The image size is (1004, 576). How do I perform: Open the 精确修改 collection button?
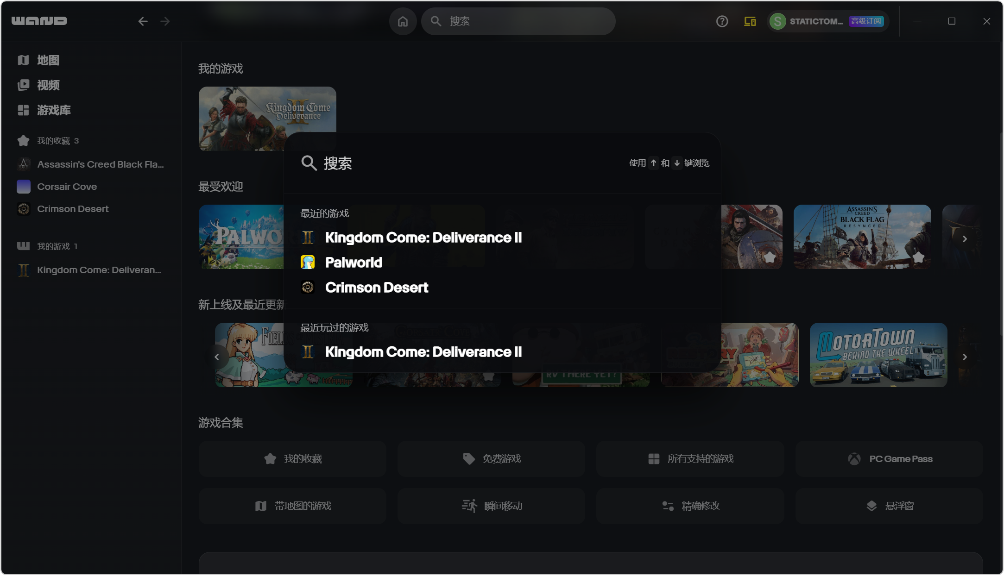point(690,506)
